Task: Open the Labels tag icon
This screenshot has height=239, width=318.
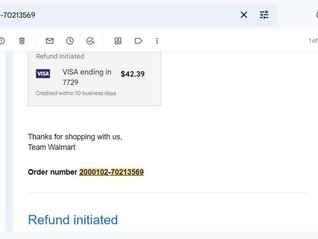Action: (x=138, y=41)
